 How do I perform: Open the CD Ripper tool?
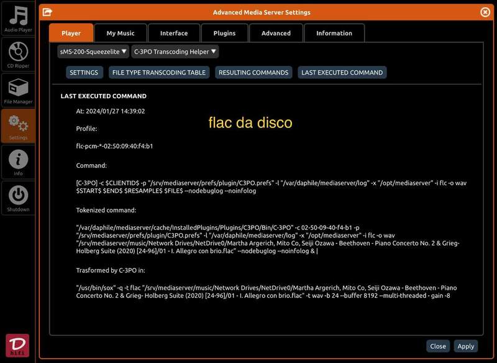18,54
